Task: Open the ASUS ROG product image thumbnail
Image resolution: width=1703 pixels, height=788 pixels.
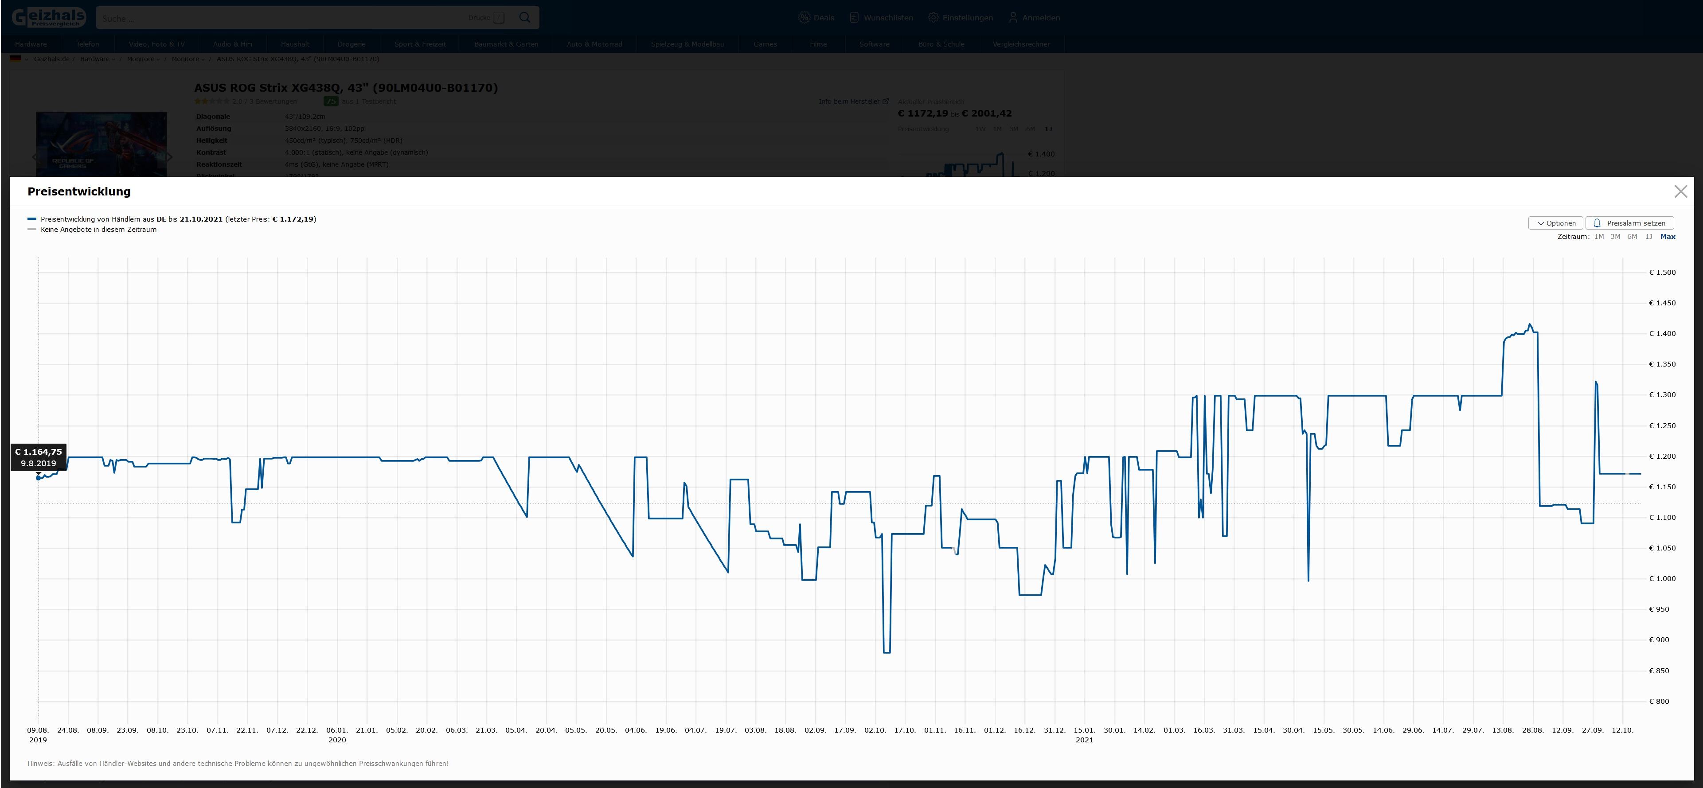Action: point(101,144)
